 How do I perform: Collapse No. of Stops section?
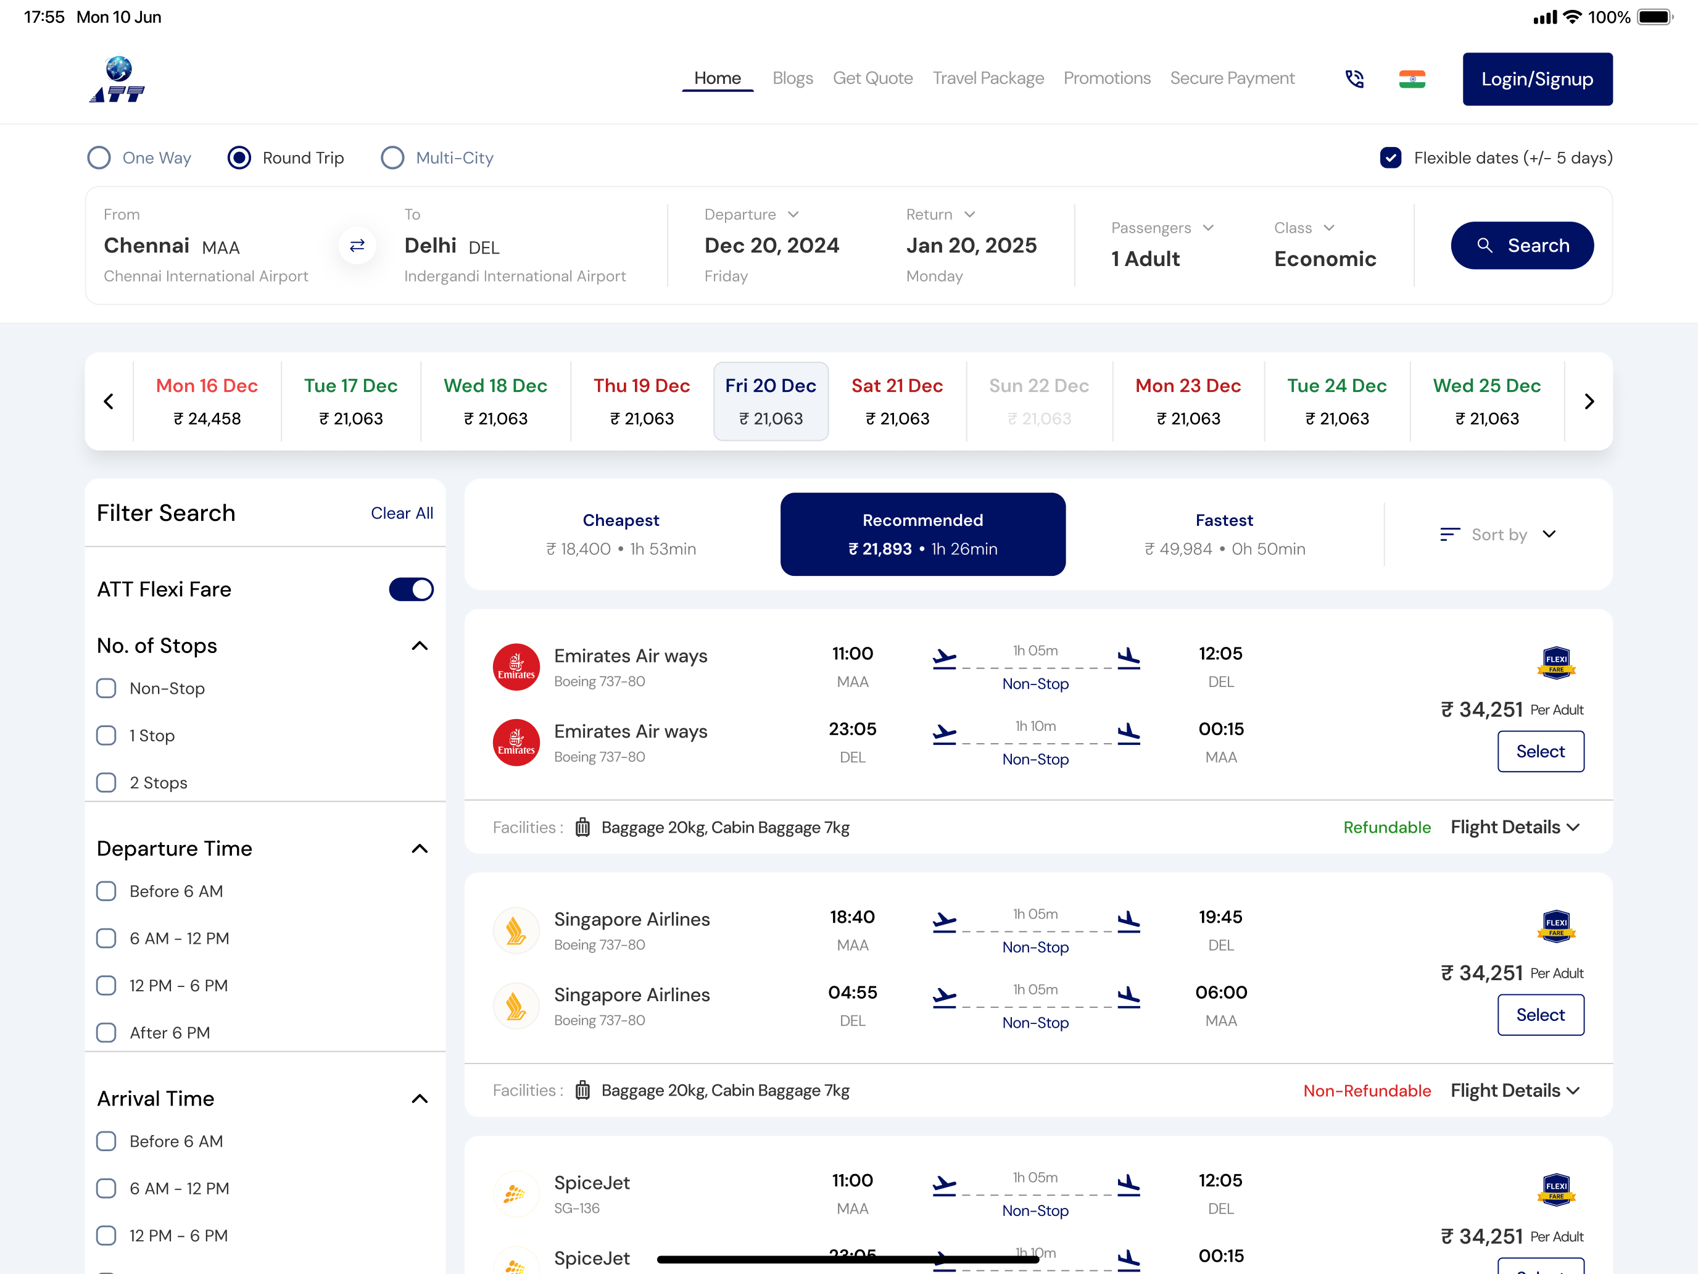tap(420, 646)
